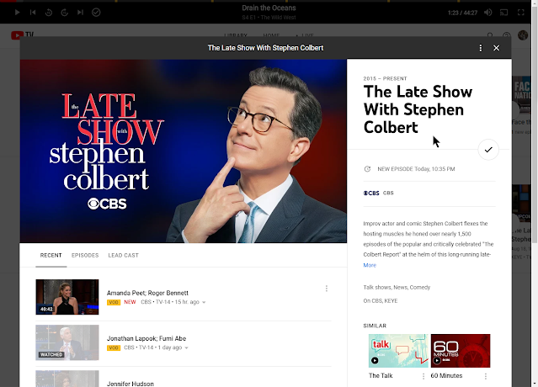Play the Amanda Peet; Roger Bennett thumbnail

click(67, 297)
